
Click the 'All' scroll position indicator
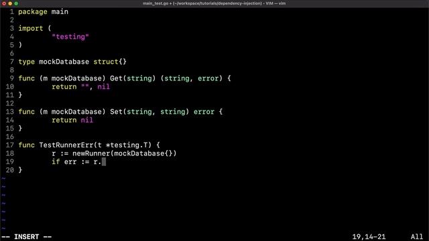(x=417, y=236)
